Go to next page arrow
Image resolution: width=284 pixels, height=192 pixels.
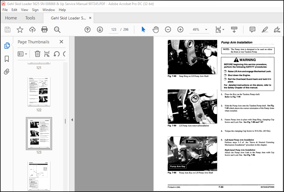[x=100, y=30]
